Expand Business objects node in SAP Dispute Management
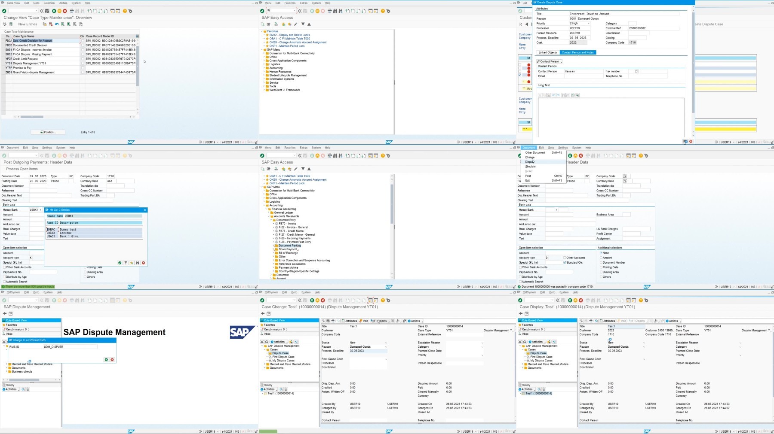Image resolution: width=774 pixels, height=434 pixels. point(7,371)
